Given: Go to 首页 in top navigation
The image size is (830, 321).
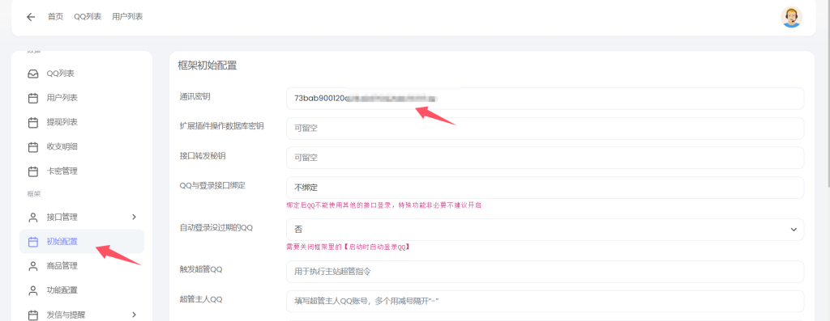Looking at the screenshot, I should pyautogui.click(x=56, y=16).
